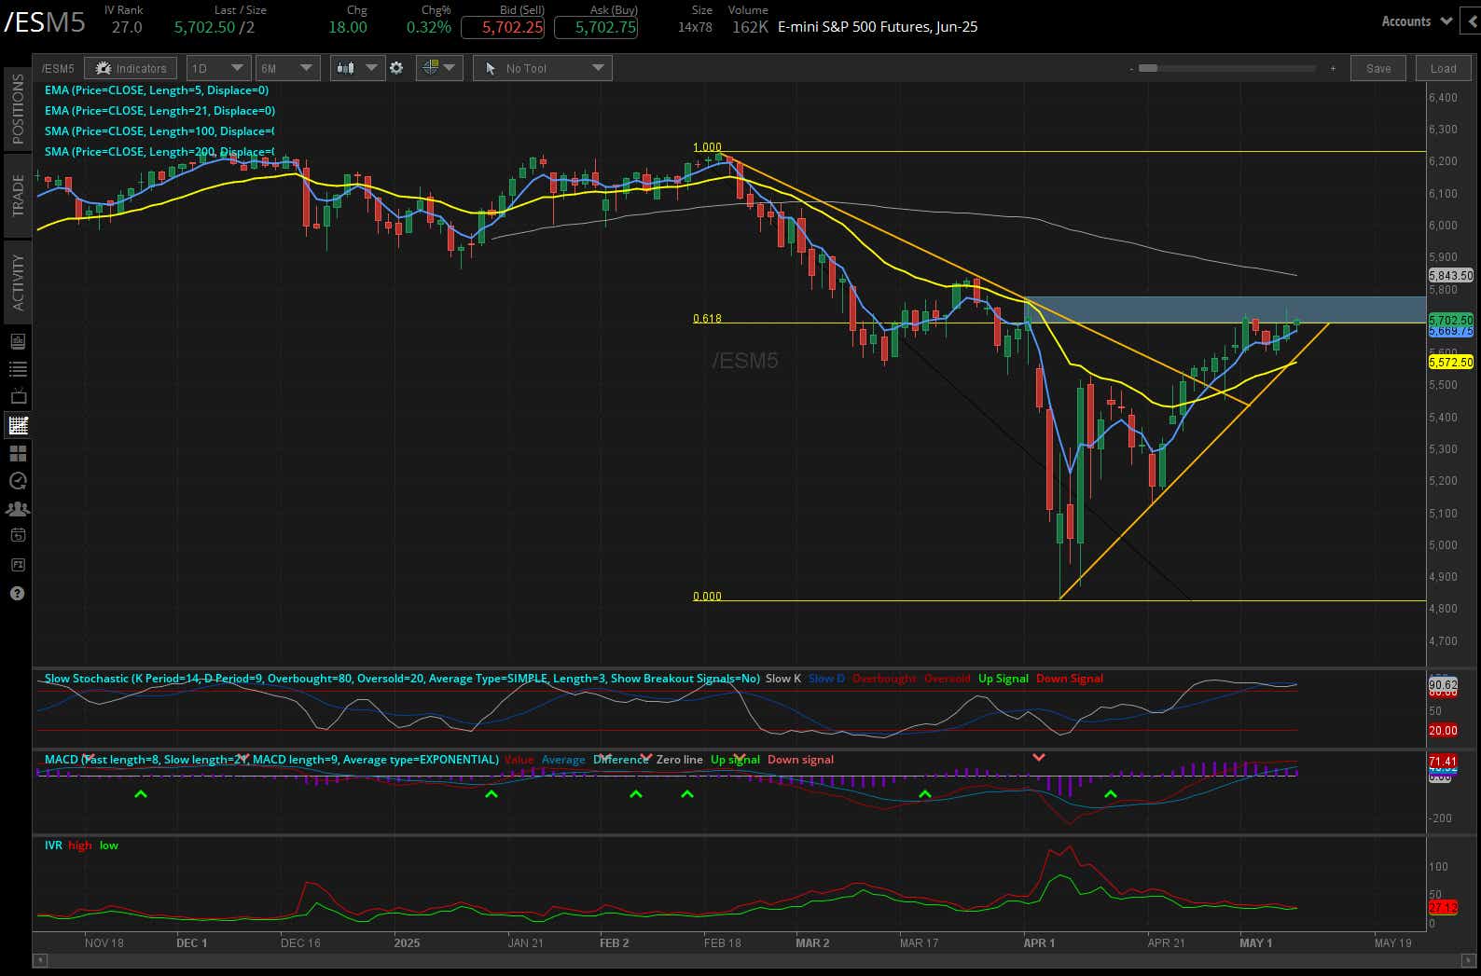Open the Live TV sidebar icon

point(18,397)
